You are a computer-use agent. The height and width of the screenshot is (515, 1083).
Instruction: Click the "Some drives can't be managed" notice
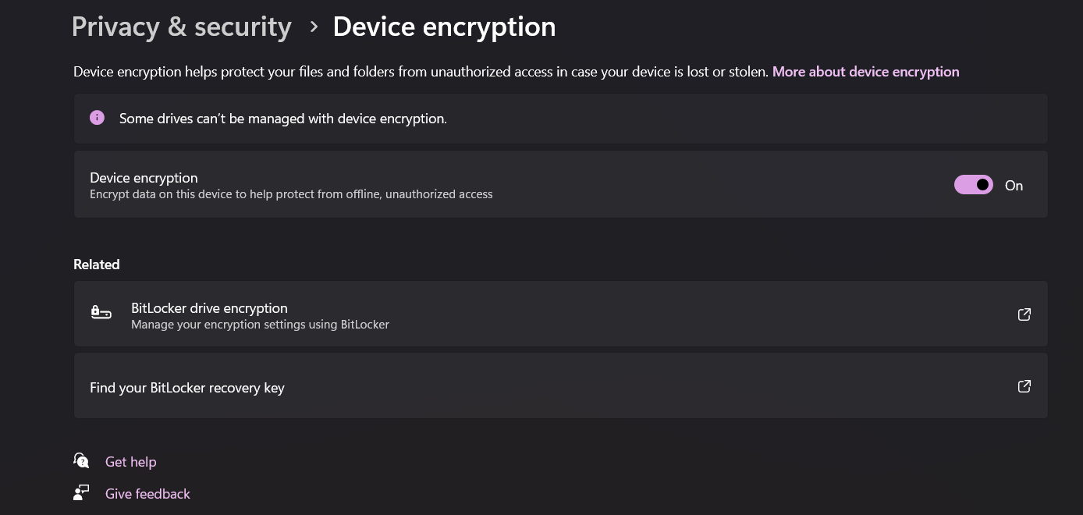[x=282, y=119]
